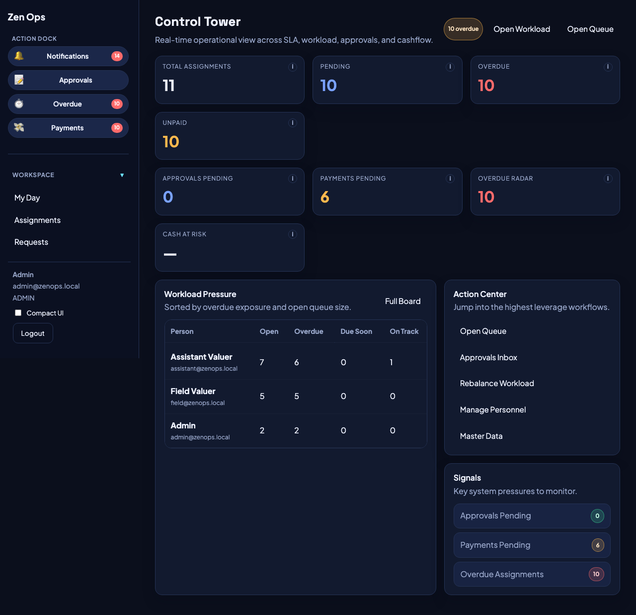The height and width of the screenshot is (615, 636).
Task: Click the Full Board link
Action: pos(402,302)
